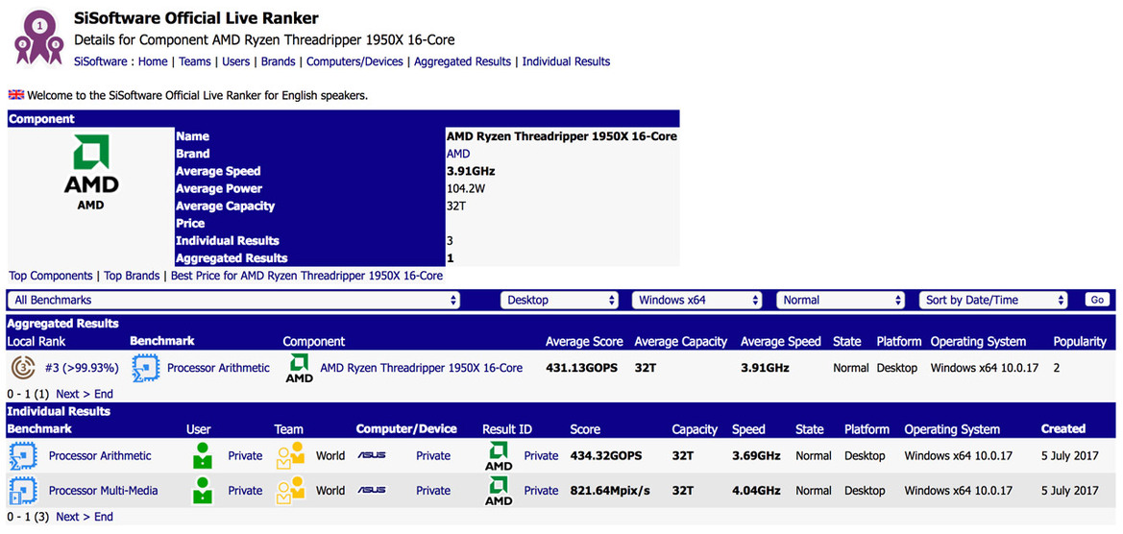Screen dimensions: 1123x534
Task: Open the Top Brands link
Action: click(x=132, y=276)
